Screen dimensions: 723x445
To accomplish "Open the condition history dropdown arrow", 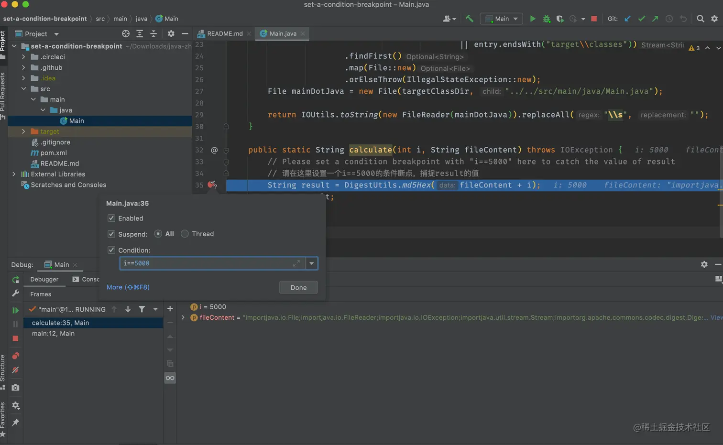I will pyautogui.click(x=312, y=263).
